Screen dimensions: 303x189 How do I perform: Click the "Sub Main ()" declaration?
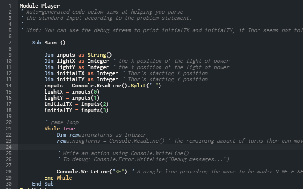click(49, 43)
